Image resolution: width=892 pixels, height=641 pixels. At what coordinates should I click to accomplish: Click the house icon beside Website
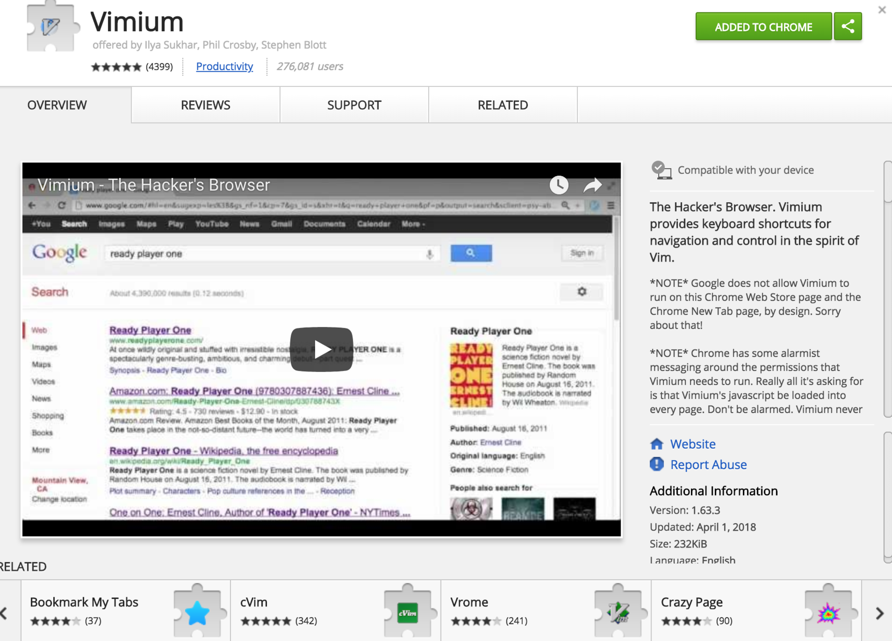click(657, 444)
